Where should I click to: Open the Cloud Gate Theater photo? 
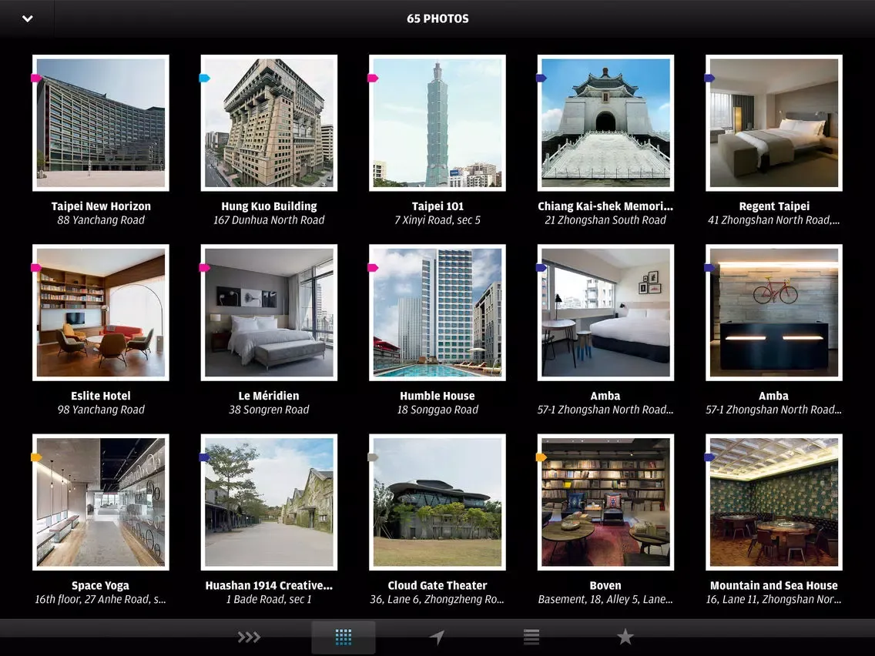click(x=437, y=502)
